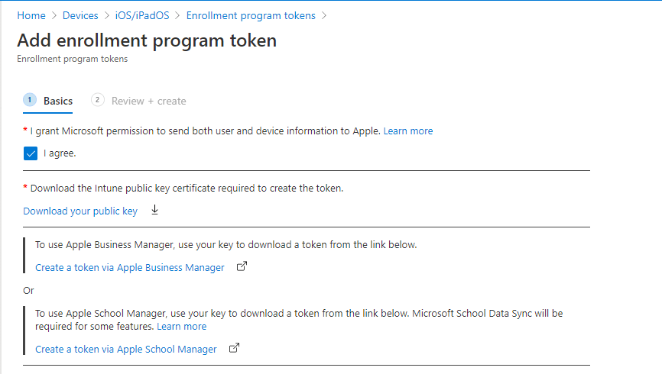Toggle the I agree checkbox
The height and width of the screenshot is (374, 662).
tap(31, 153)
